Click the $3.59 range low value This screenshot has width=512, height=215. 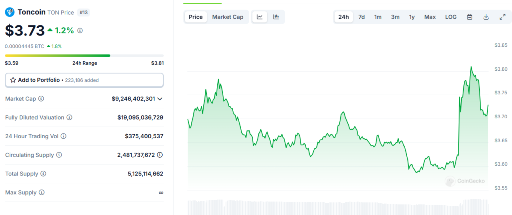click(12, 63)
